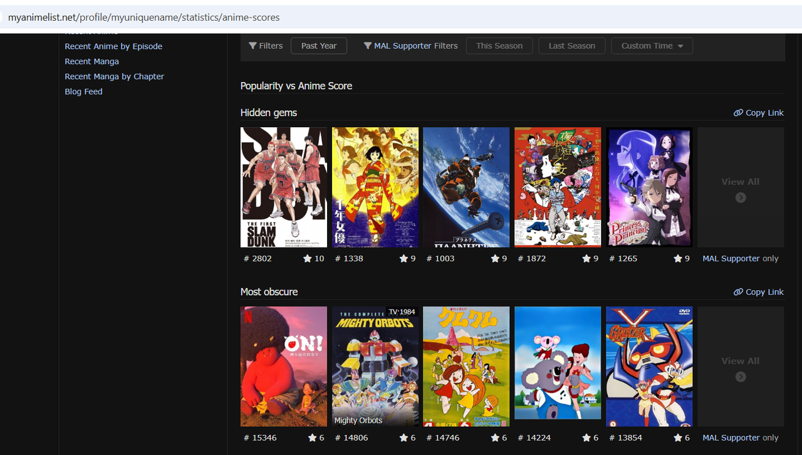This screenshot has height=455, width=802.
Task: Apply the Past Year filter
Action: [319, 46]
